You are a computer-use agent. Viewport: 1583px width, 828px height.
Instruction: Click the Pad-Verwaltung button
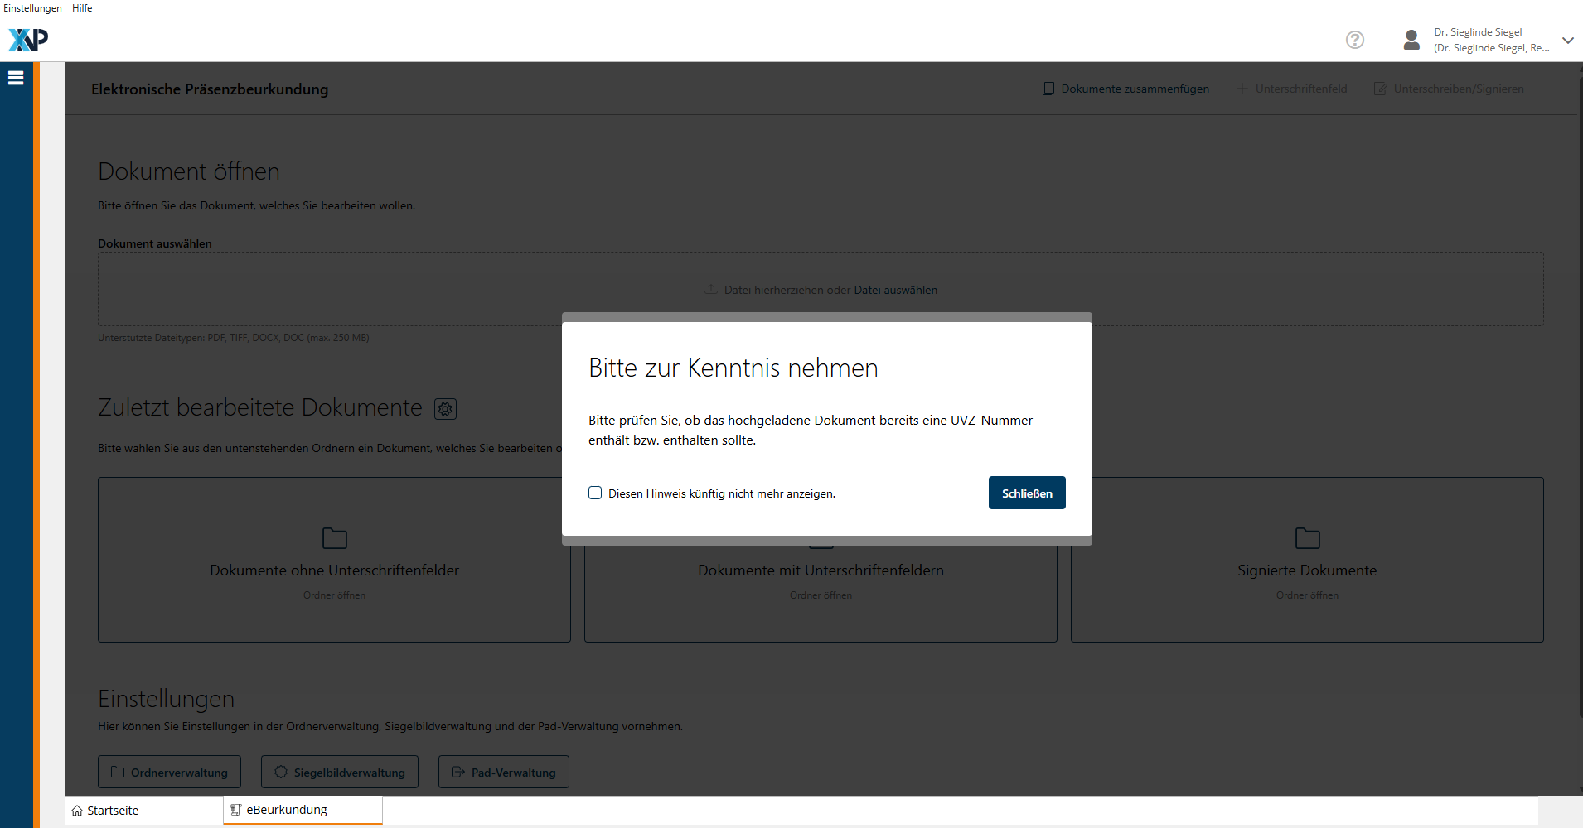(504, 772)
